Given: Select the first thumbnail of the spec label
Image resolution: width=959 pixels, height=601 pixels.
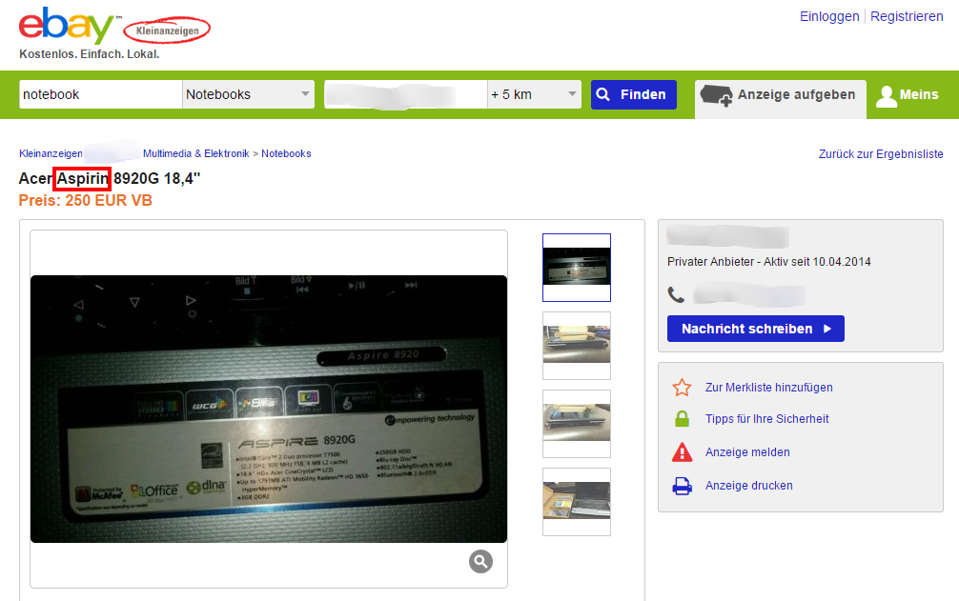Looking at the screenshot, I should point(577,268).
